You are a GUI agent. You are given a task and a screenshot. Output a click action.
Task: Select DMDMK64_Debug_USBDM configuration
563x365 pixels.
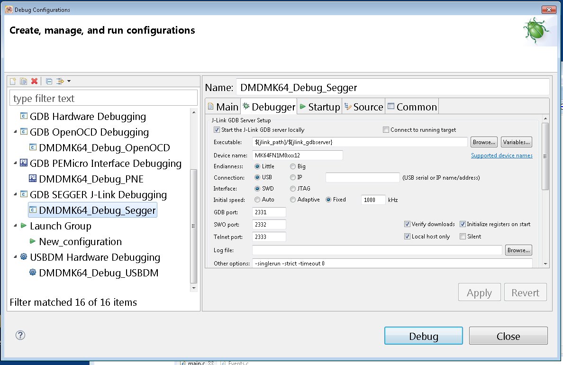pos(99,273)
